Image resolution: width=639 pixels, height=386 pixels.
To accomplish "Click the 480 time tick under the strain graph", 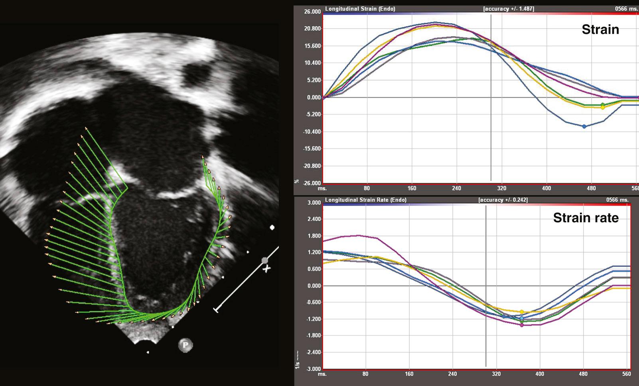I will [592, 188].
